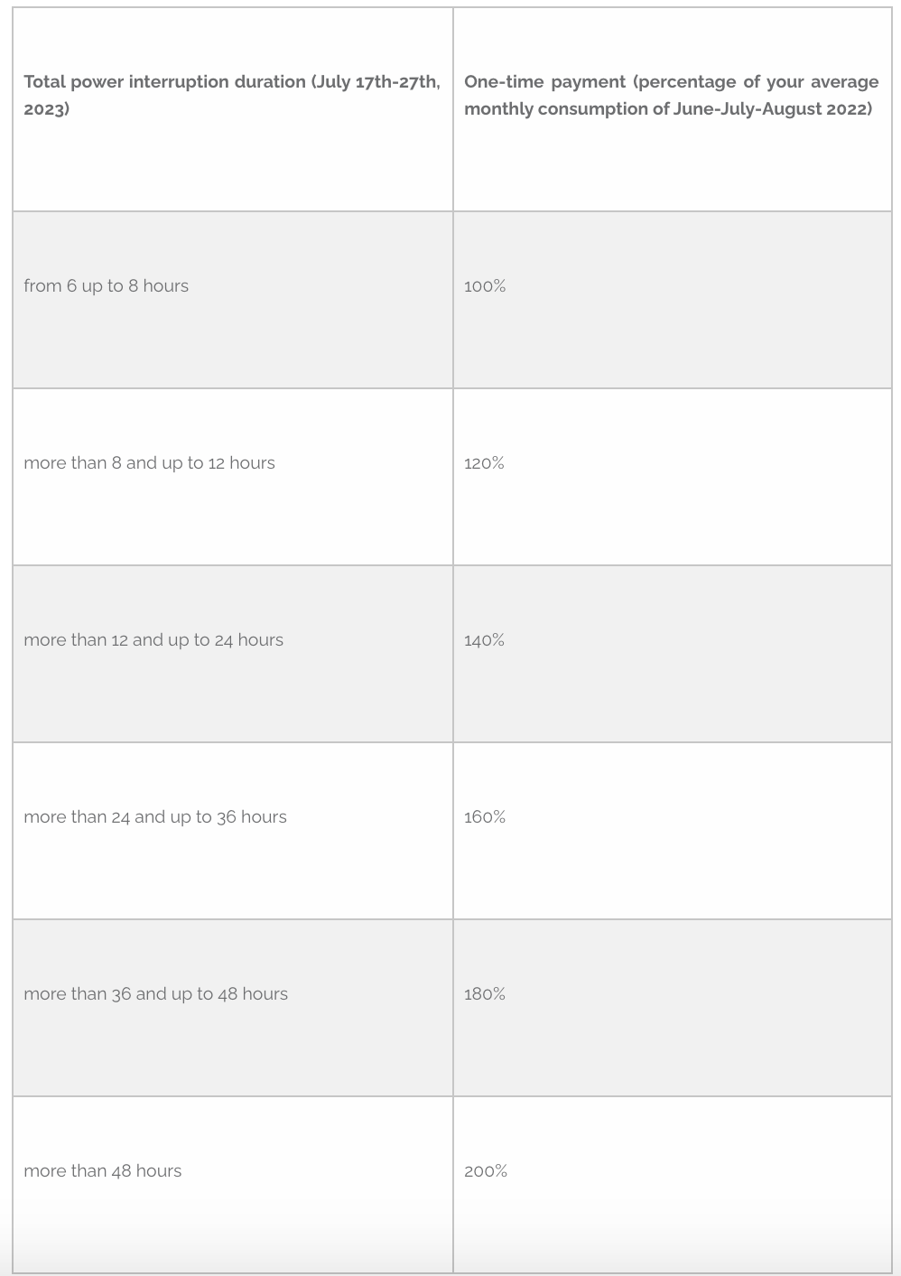
Task: Click the 200% payment value
Action: pyautogui.click(x=486, y=1171)
